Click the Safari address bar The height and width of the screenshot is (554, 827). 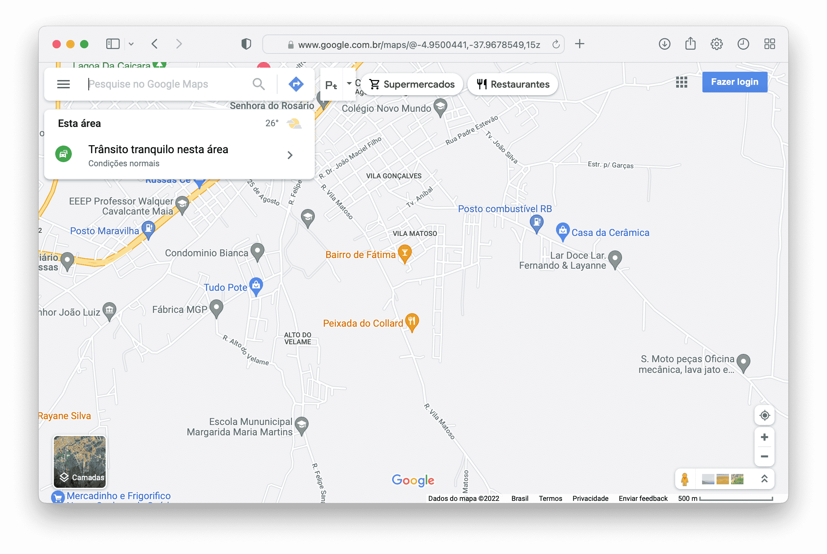point(413,44)
